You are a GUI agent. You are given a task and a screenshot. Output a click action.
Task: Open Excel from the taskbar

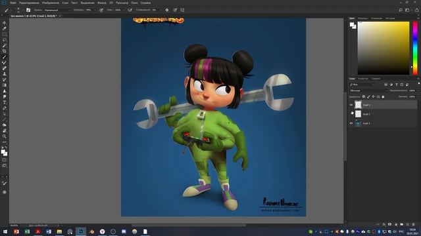click(x=27, y=231)
